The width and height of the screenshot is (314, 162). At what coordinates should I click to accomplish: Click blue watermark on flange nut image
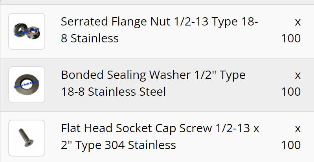pos(26,33)
